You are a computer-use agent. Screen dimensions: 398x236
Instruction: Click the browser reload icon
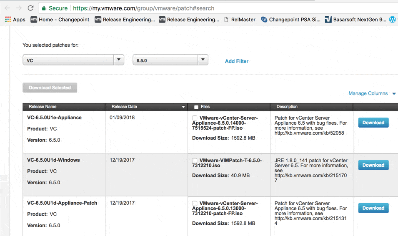pos(30,8)
